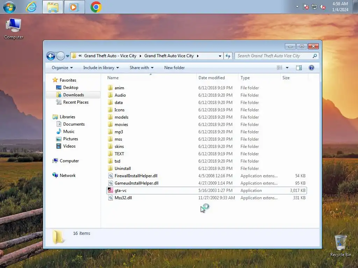Select the mp3 folder icon

(x=110, y=132)
